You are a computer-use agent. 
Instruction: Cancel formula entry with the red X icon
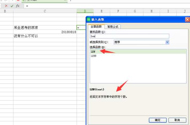click(x=6, y=6)
